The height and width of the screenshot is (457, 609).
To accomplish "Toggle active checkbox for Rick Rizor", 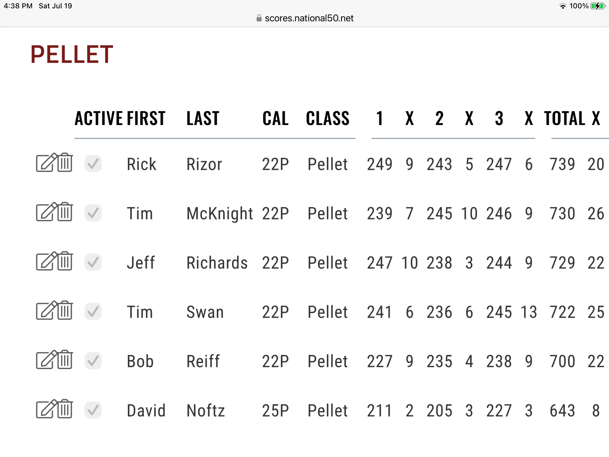I will (x=93, y=164).
